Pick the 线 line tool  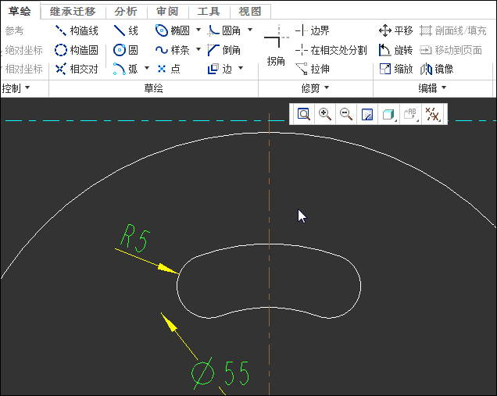(x=126, y=30)
